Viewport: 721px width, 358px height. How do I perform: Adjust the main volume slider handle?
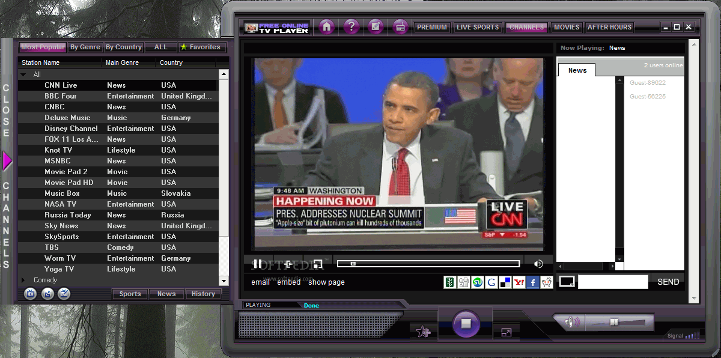pyautogui.click(x=613, y=323)
